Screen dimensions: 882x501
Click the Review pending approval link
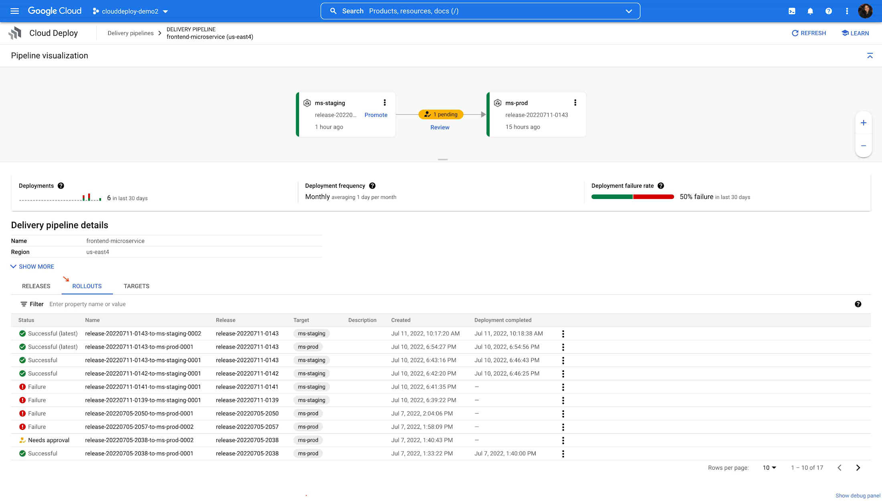440,127
